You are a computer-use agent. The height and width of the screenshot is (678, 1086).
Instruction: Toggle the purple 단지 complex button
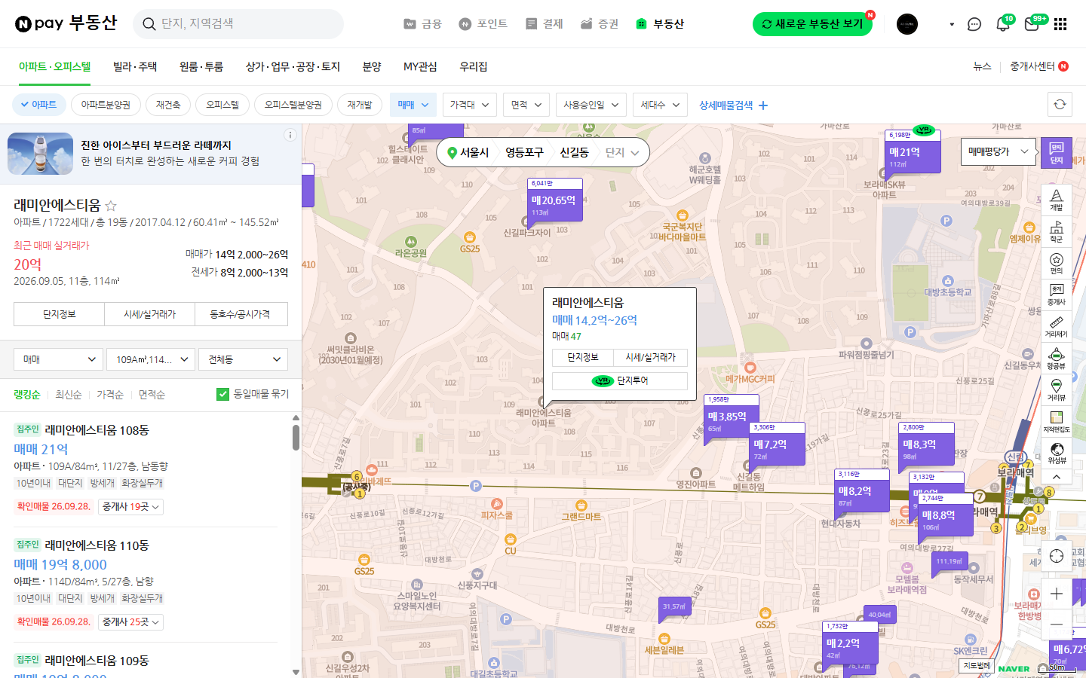coord(1057,152)
